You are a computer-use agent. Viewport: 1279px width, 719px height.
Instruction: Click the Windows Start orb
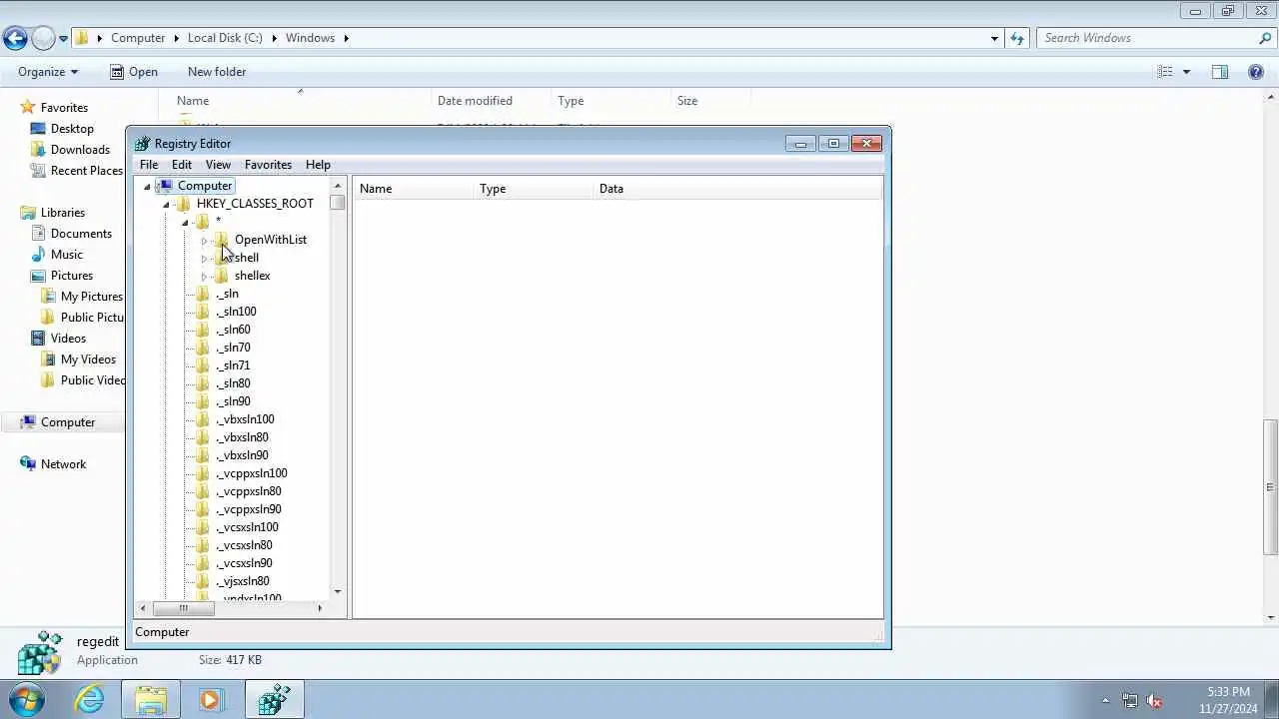[x=27, y=699]
